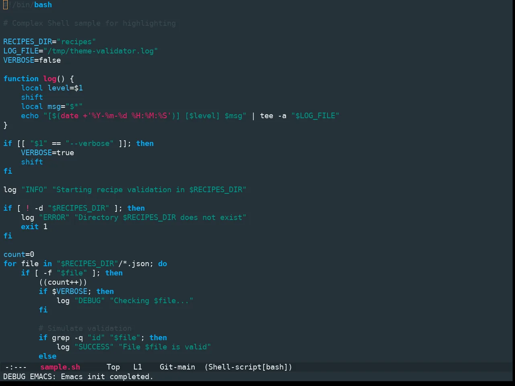Click the "SUCCESS" string
The width and height of the screenshot is (515, 386).
coord(94,347)
